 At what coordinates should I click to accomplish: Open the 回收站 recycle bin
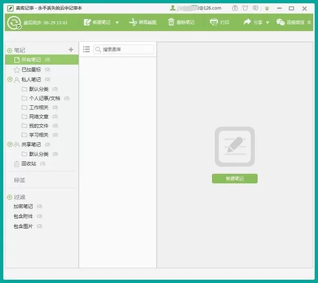click(29, 163)
